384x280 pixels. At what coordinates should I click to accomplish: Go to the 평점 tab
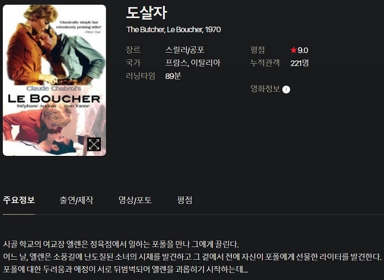[x=184, y=200]
